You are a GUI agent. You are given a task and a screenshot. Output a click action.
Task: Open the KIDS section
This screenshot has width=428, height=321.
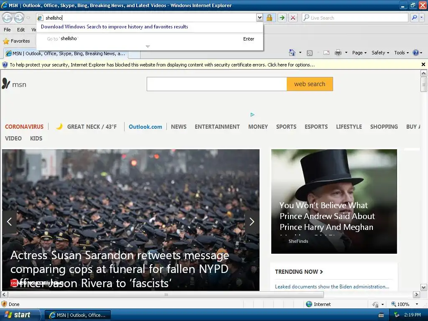36,138
